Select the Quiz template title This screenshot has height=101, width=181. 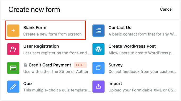(28, 83)
